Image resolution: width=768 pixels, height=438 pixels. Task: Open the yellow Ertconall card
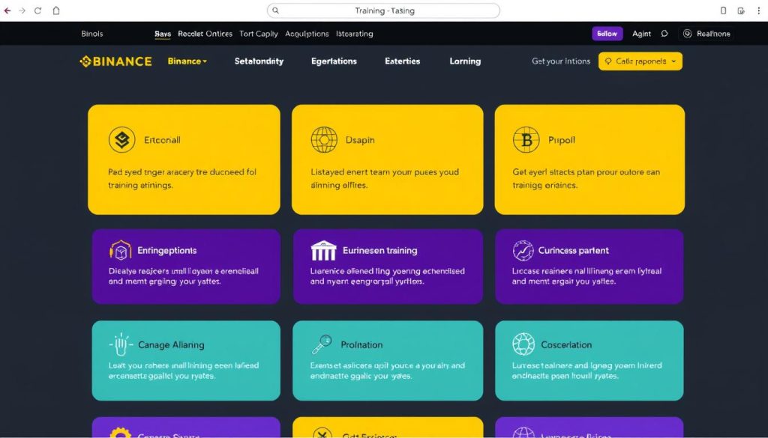coord(184,159)
